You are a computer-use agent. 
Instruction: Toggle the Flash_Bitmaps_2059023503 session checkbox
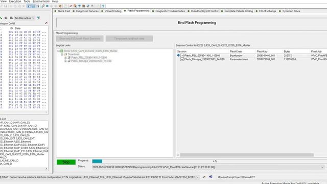[x=182, y=59]
